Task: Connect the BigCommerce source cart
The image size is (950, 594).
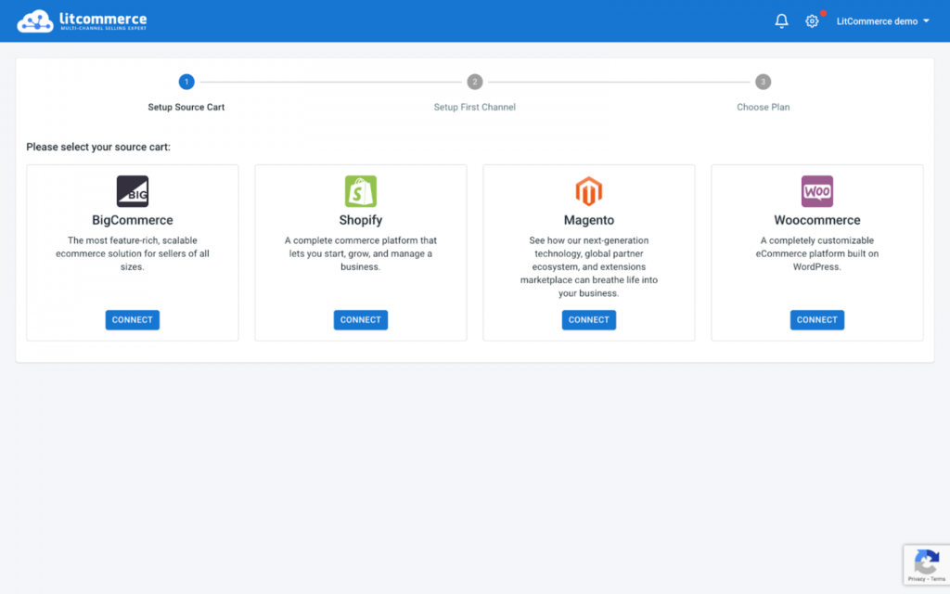Action: coord(133,319)
